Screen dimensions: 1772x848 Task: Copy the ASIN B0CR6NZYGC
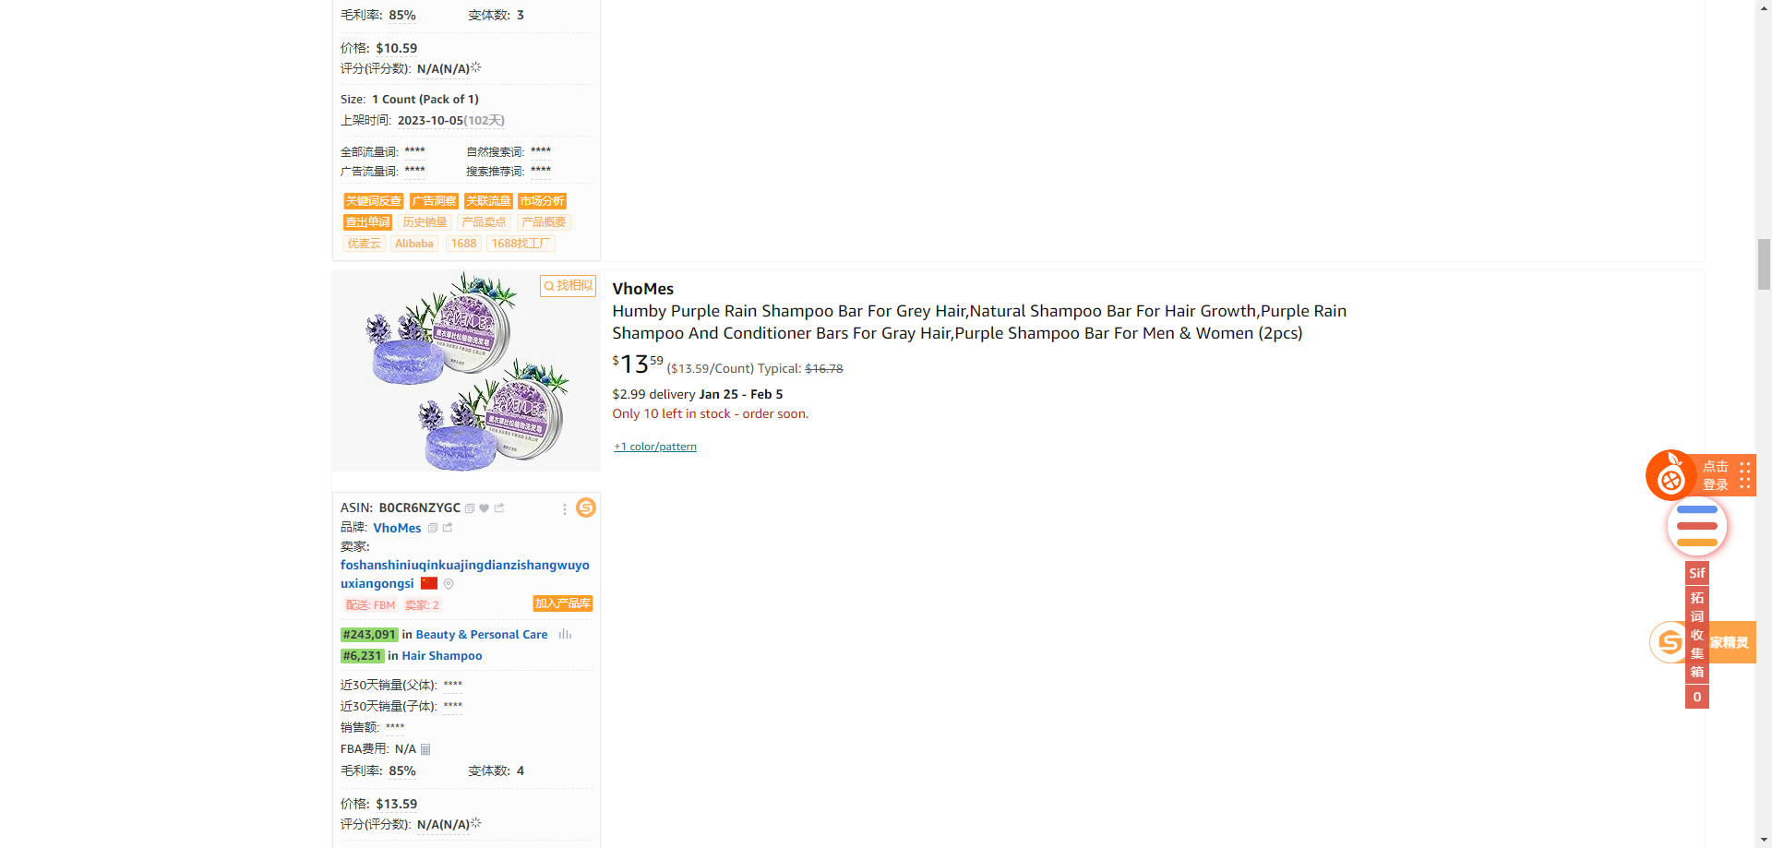point(470,508)
